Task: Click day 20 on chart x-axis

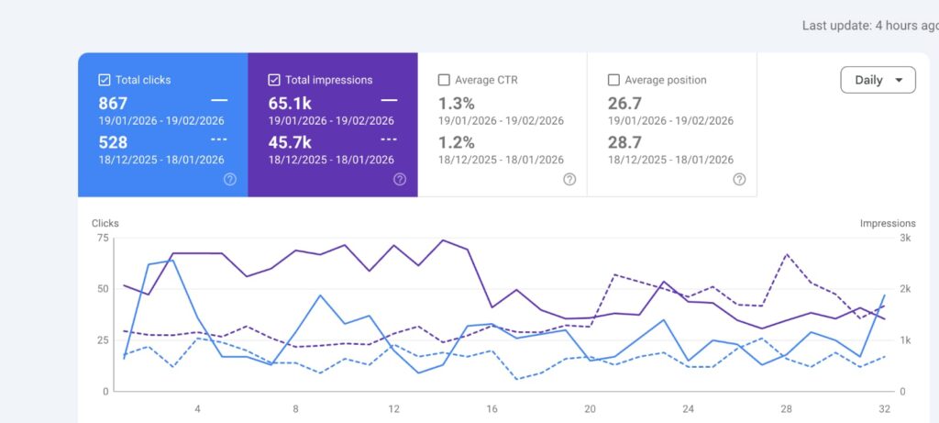Action: (590, 409)
